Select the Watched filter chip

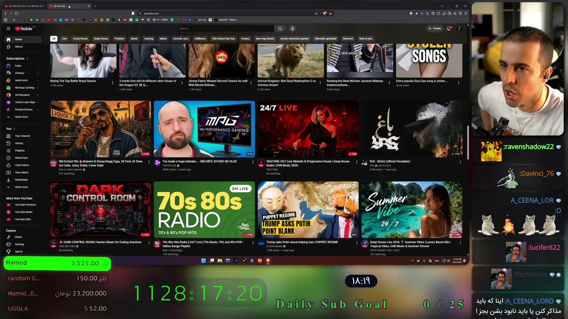[x=348, y=39]
